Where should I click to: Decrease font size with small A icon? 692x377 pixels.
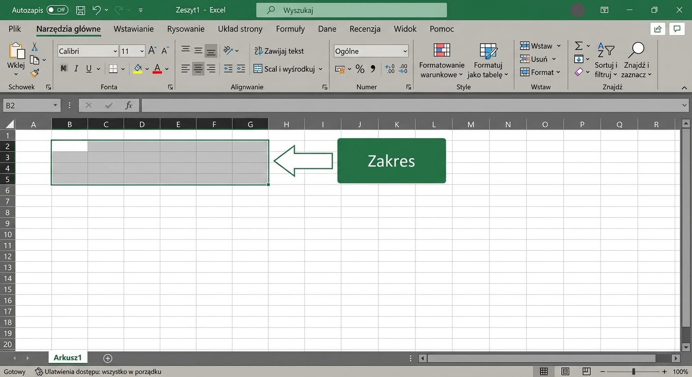[x=165, y=51]
